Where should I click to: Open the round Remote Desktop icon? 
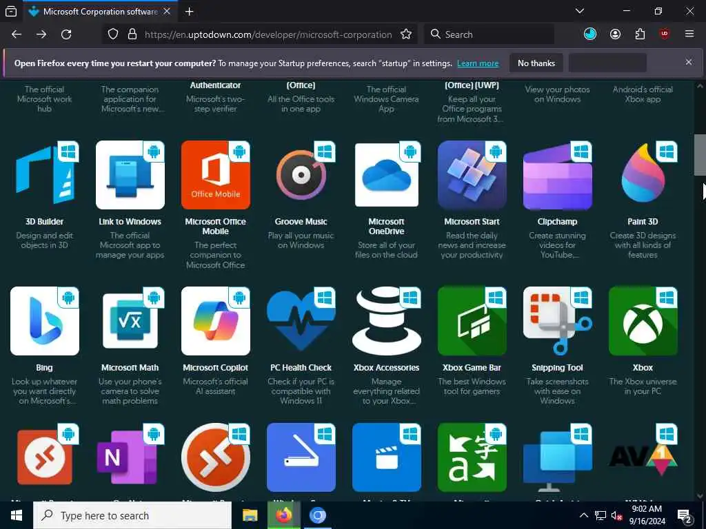[x=216, y=457]
